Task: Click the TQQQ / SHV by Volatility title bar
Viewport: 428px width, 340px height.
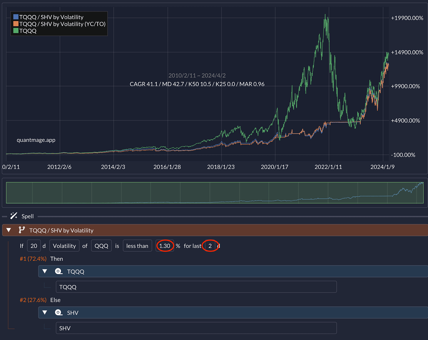Action: click(x=215, y=230)
